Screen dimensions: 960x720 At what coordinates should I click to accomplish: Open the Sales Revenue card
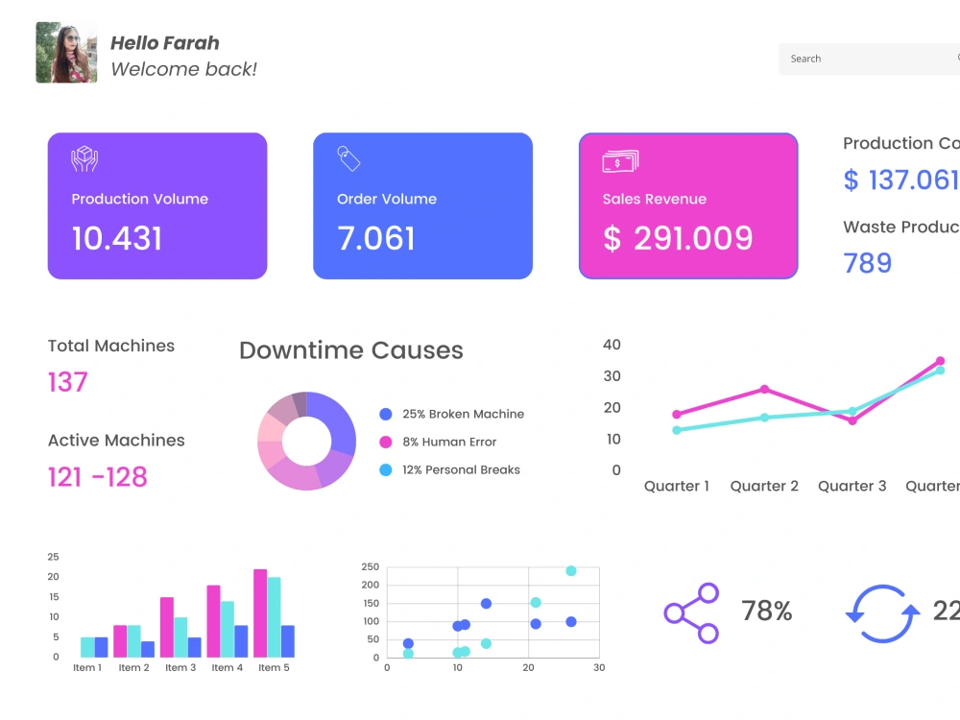(x=688, y=205)
